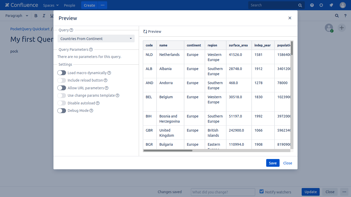Open the Paragraph style dropdown
The image size is (351, 197).
coord(17,16)
